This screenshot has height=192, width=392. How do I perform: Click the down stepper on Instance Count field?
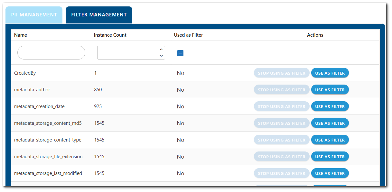[x=161, y=56]
